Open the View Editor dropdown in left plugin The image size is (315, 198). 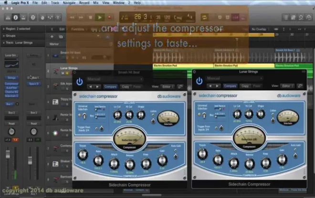[x=168, y=87]
